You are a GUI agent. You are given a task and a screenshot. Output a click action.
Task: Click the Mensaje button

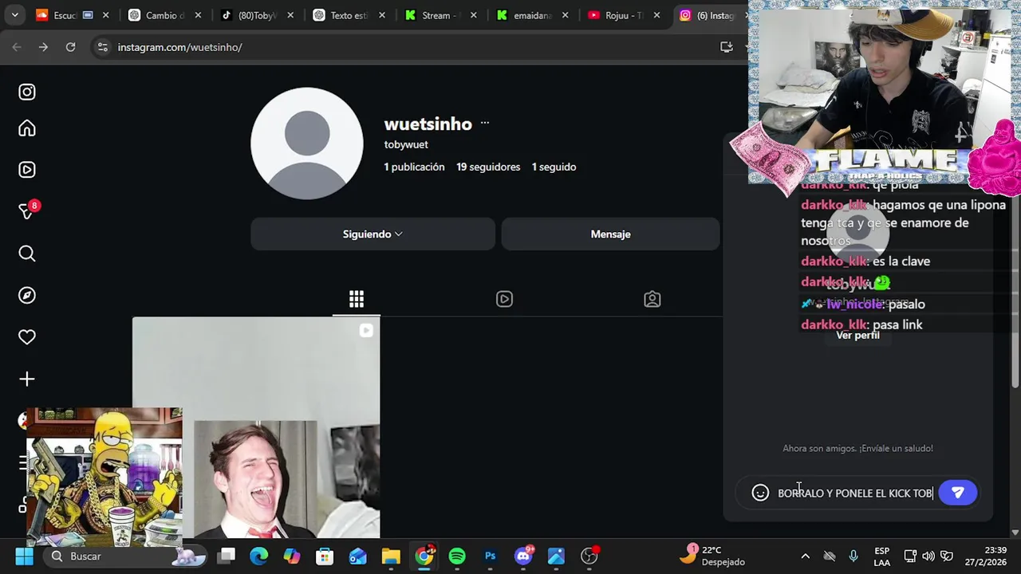610,234
